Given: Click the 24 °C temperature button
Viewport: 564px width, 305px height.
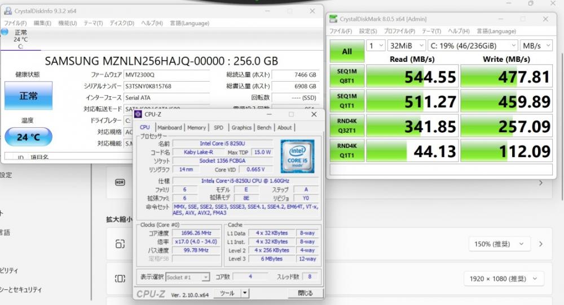Looking at the screenshot, I should (x=28, y=137).
